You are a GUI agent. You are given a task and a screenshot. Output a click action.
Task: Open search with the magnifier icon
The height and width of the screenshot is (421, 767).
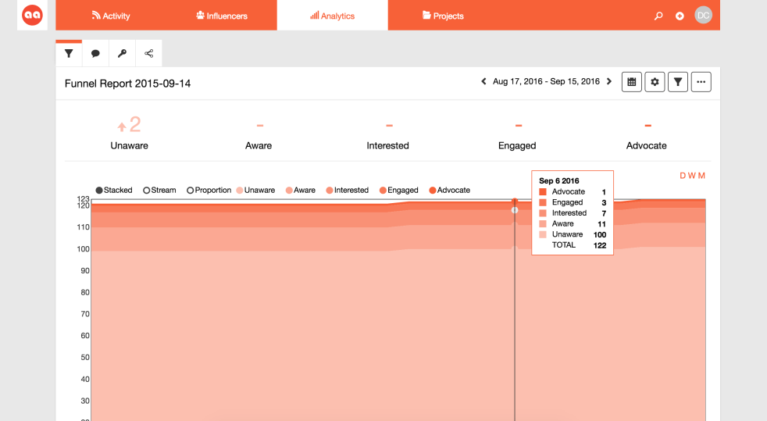[x=658, y=16]
